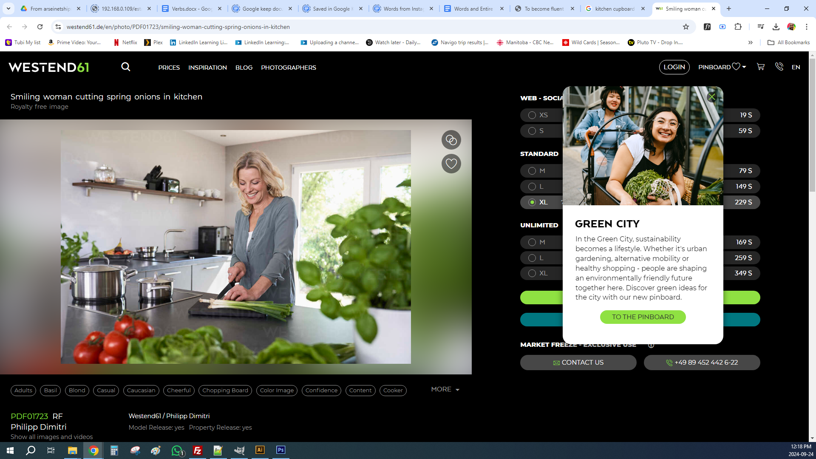Open the shopping cart icon
This screenshot has width=816, height=459.
click(x=760, y=67)
